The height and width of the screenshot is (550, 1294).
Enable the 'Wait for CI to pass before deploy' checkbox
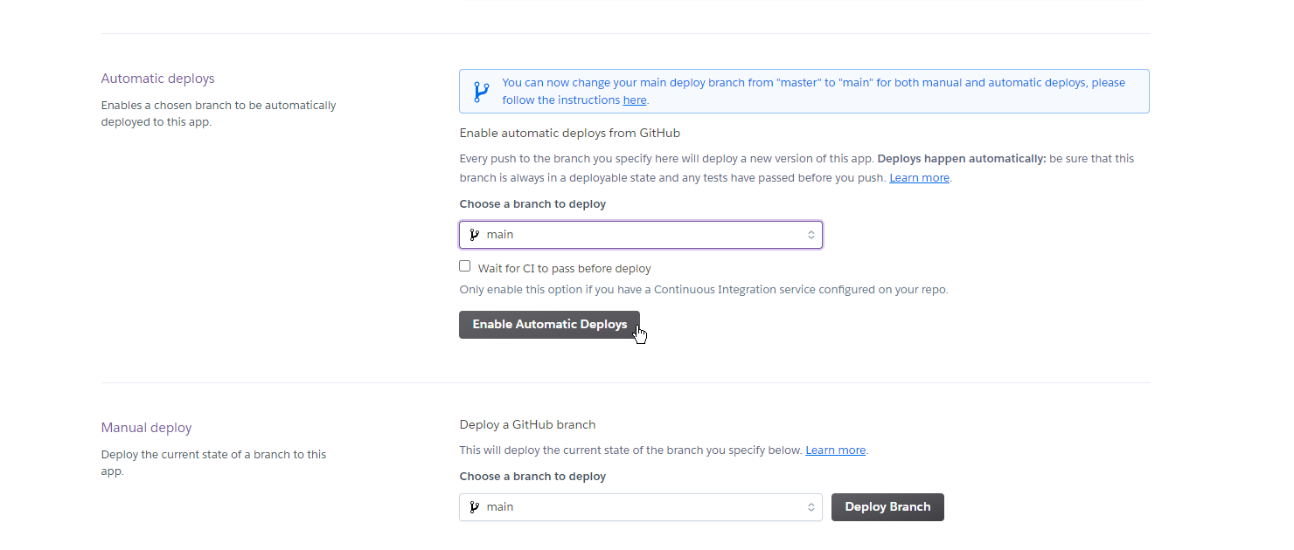[464, 265]
